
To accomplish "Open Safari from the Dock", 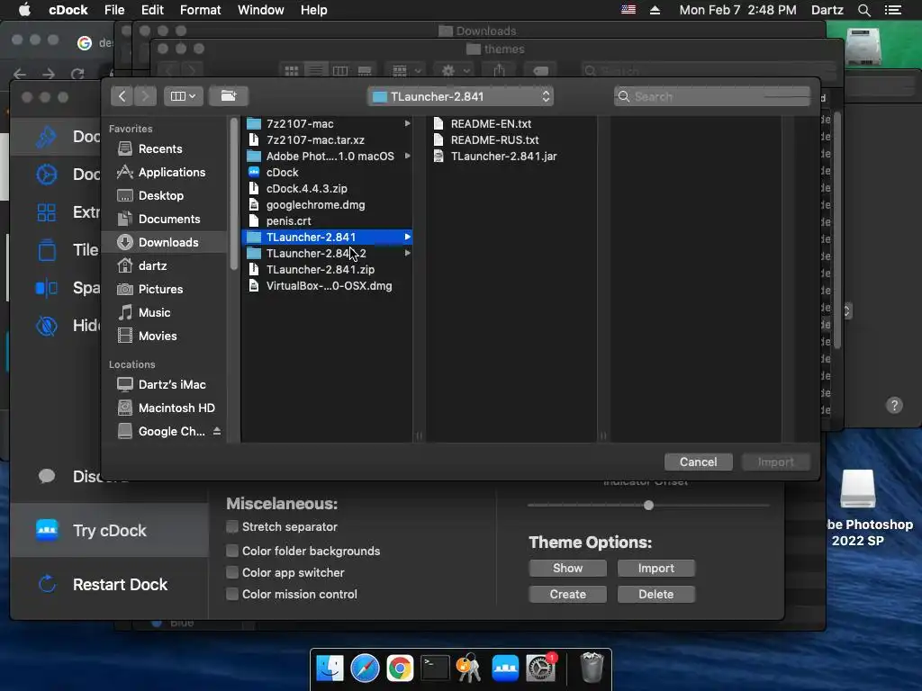I will 365,669.
